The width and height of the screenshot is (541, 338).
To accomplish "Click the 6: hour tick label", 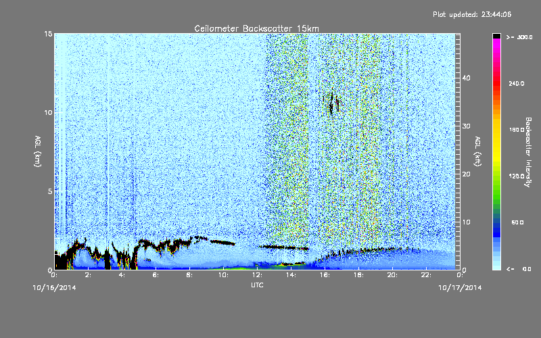I will click(156, 275).
